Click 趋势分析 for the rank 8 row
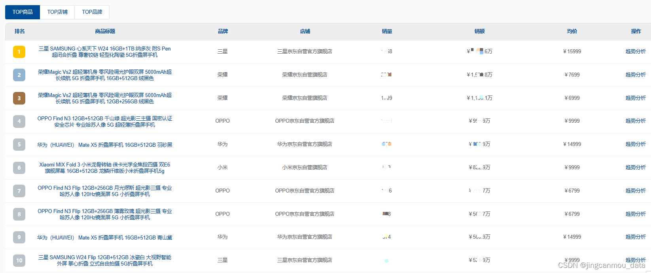The height and width of the screenshot is (273, 651). (636, 214)
